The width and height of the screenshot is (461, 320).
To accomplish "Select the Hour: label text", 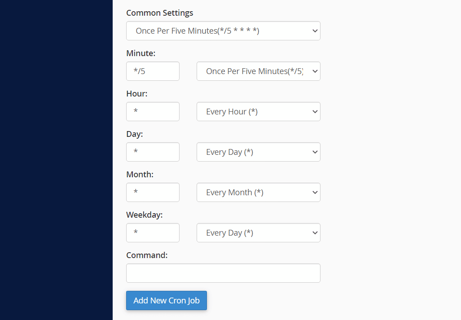I will click(137, 94).
